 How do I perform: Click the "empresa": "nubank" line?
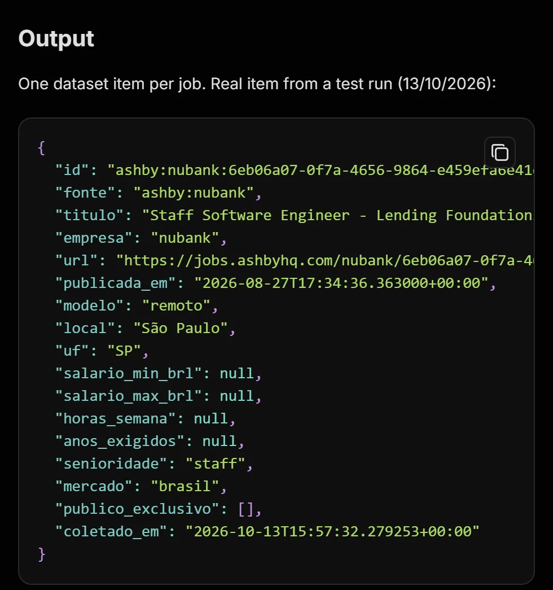click(141, 238)
